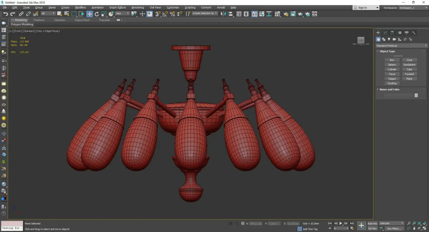429x232 pixels.
Task: Open the Utilities panel wrench icon
Action: [x=414, y=33]
